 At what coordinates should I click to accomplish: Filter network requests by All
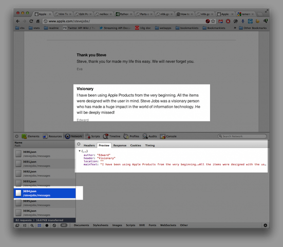tap(64, 225)
